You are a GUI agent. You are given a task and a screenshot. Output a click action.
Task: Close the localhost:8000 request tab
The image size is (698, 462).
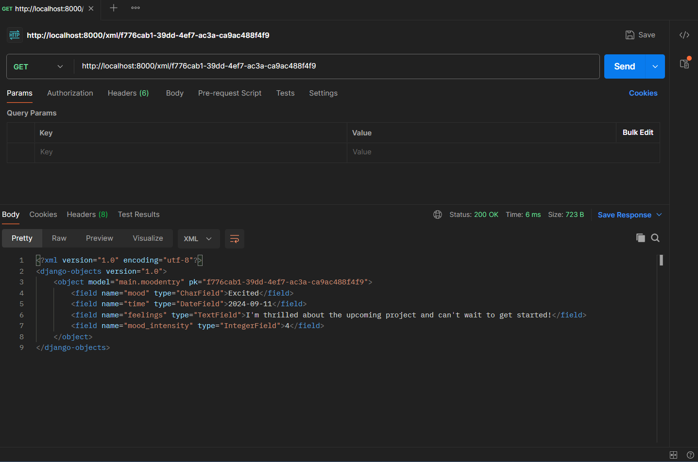coord(91,9)
